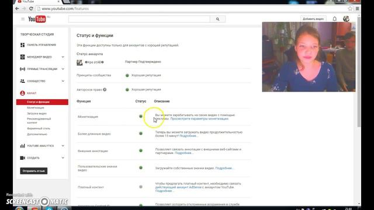Image resolution: width=374 pixels, height=210 pixels.
Task: Switch to the YouTube browser tab
Action: pyautogui.click(x=38, y=2)
